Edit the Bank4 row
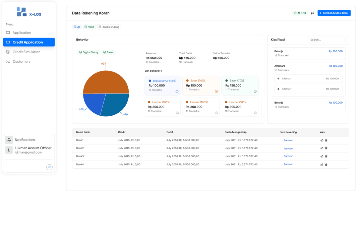362x234 pixels. (x=321, y=165)
